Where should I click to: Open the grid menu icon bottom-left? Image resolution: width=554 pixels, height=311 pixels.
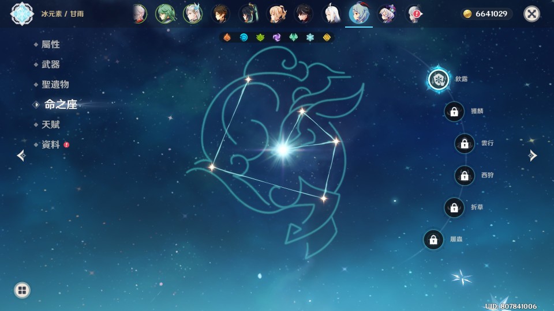point(22,290)
